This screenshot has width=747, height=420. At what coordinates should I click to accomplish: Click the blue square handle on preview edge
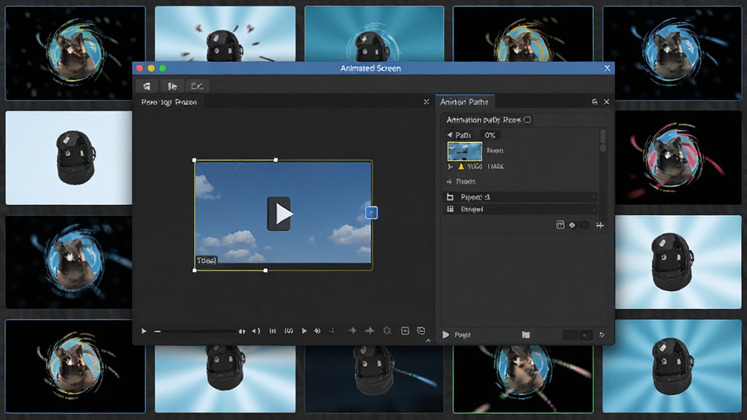[x=371, y=213]
